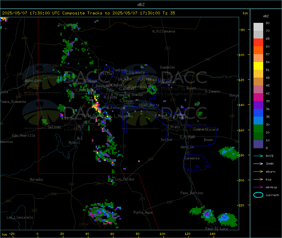Image resolution: width=282 pixels, height=238 pixels.
Task: Click the Aero_GA map label
Action: [187, 147]
